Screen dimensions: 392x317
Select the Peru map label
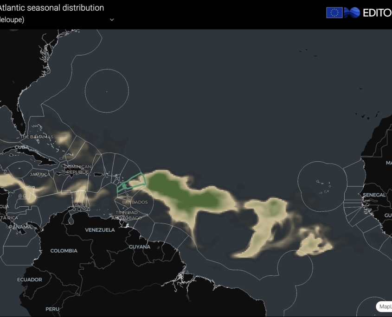pos(52,309)
